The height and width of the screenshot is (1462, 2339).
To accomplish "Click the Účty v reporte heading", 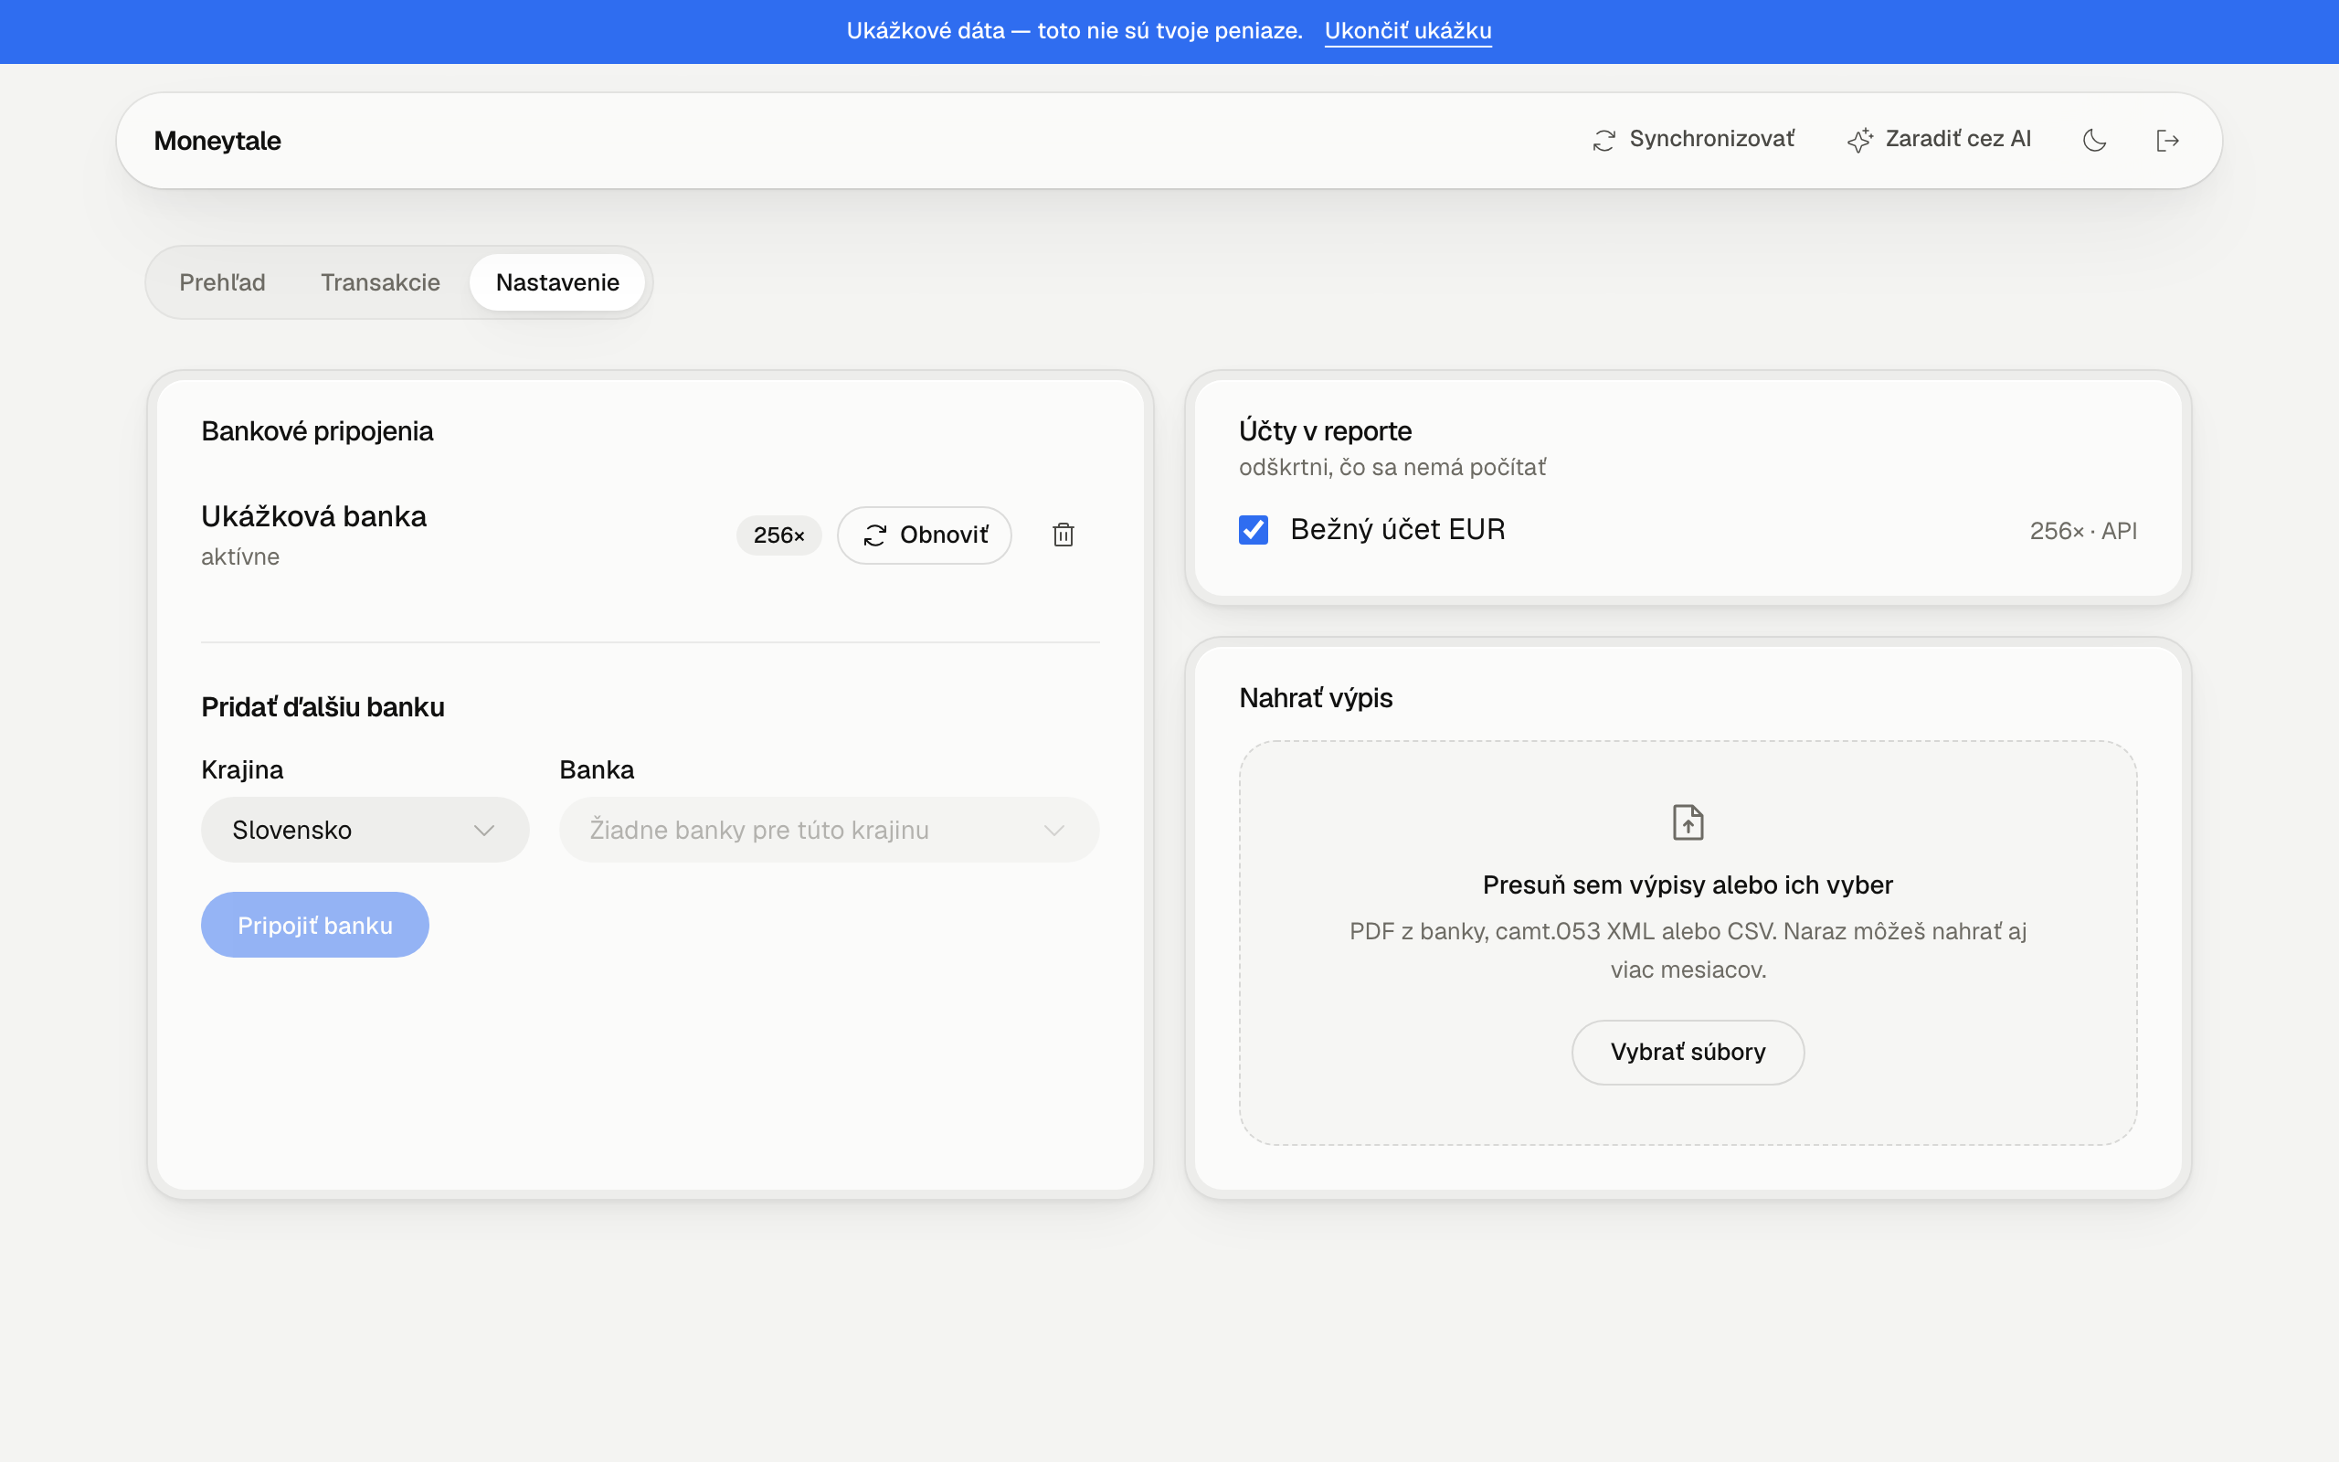I will (x=1325, y=431).
